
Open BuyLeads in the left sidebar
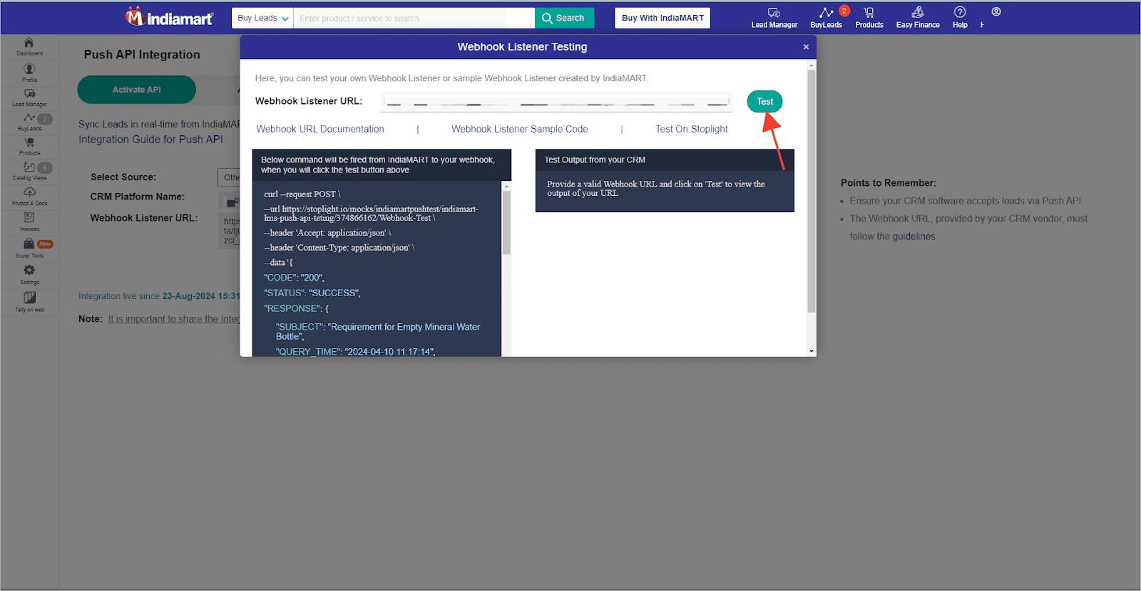coord(29,122)
